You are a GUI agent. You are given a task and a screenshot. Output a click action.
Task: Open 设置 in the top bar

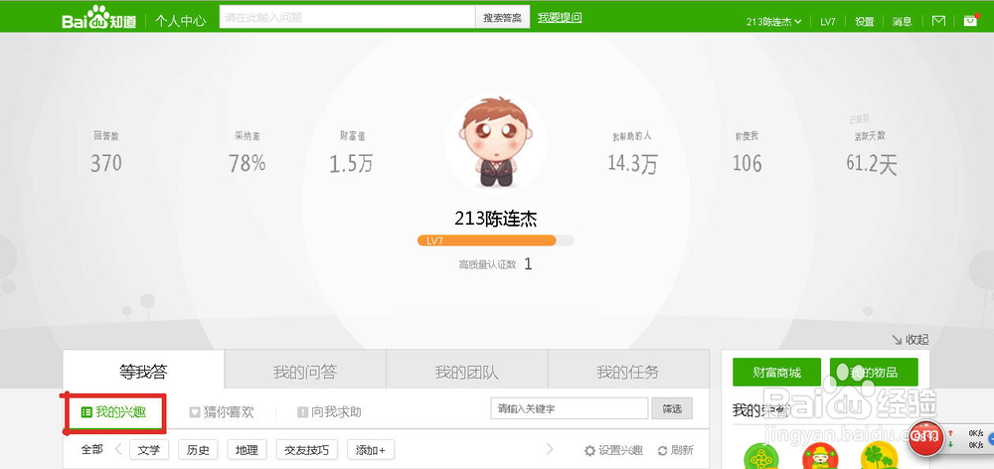(x=864, y=21)
